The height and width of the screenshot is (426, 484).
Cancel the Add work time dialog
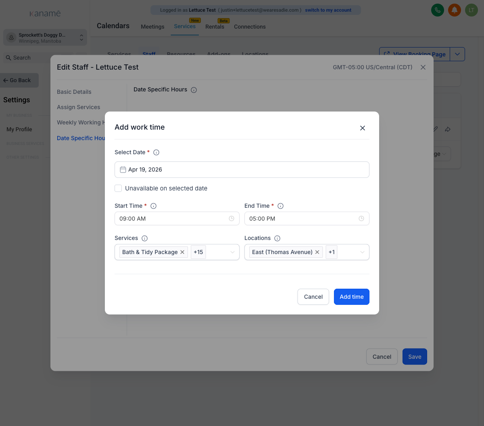click(313, 297)
